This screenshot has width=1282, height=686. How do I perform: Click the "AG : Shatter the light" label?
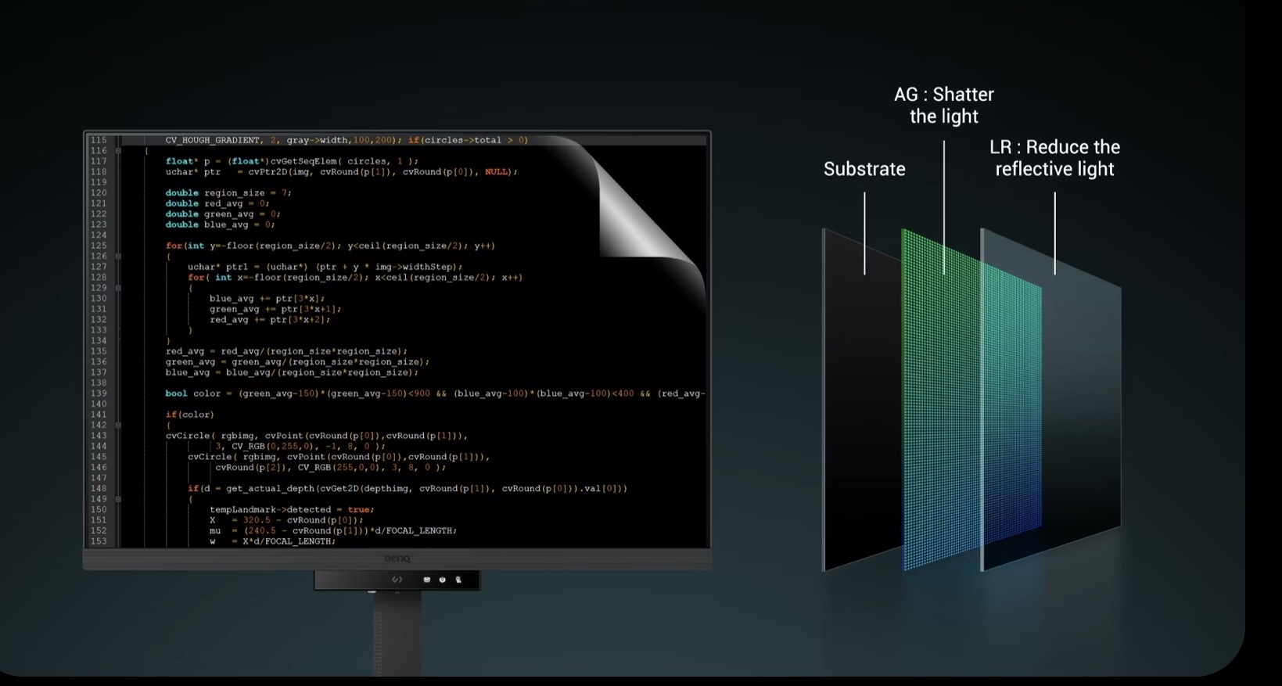click(x=944, y=105)
